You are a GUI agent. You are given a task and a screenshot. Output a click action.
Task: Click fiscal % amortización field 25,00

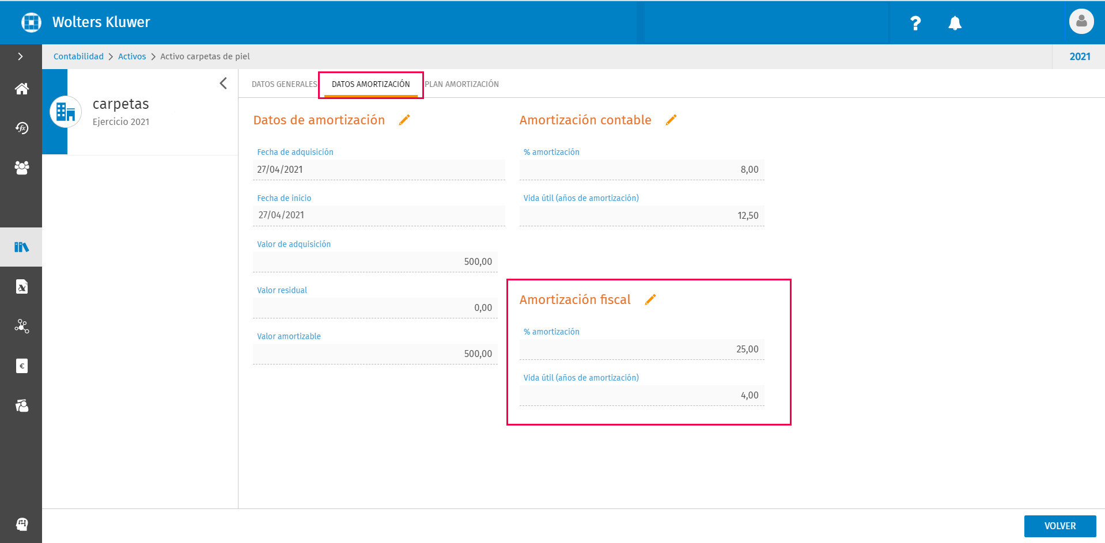(642, 349)
